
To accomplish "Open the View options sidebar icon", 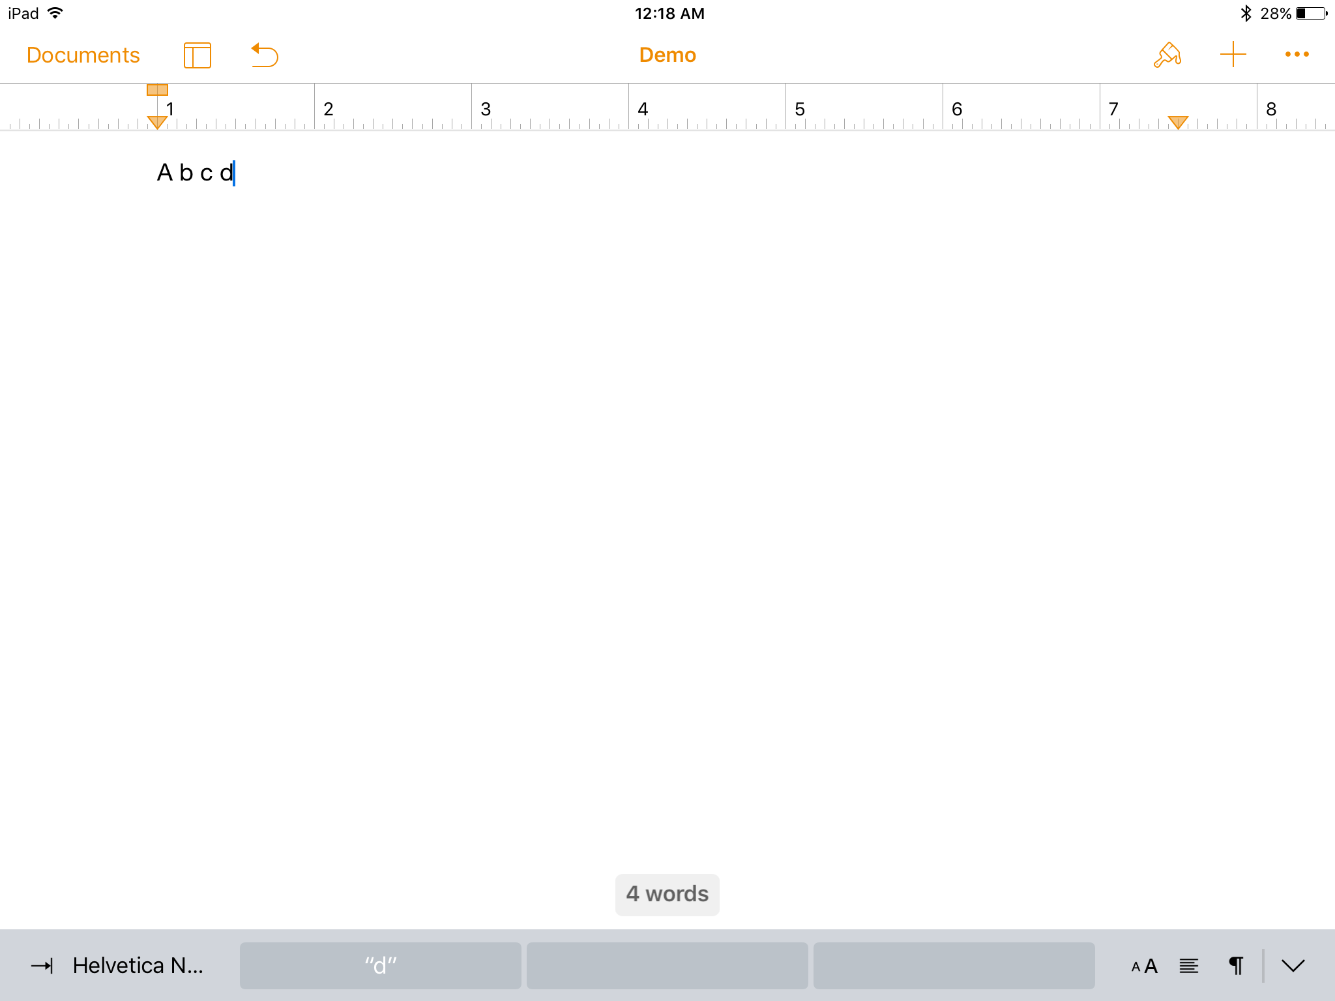I will click(x=197, y=55).
